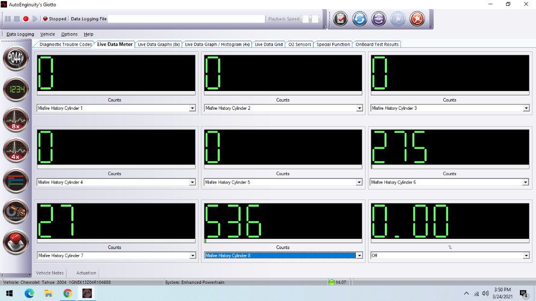Switch to the Live Data Grid tab
This screenshot has width=536, height=301.
pyautogui.click(x=269, y=44)
